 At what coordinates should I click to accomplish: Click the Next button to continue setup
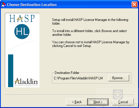[x=98, y=102]
